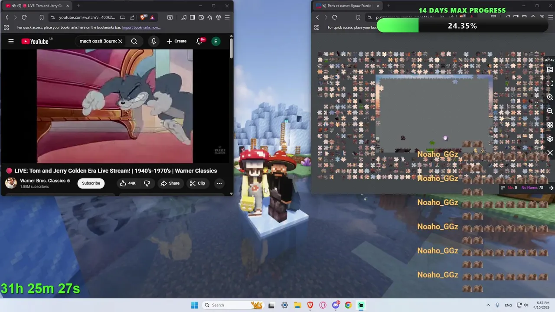This screenshot has width=555, height=312.
Task: Focus the YouTube search input field
Action: (x=97, y=41)
